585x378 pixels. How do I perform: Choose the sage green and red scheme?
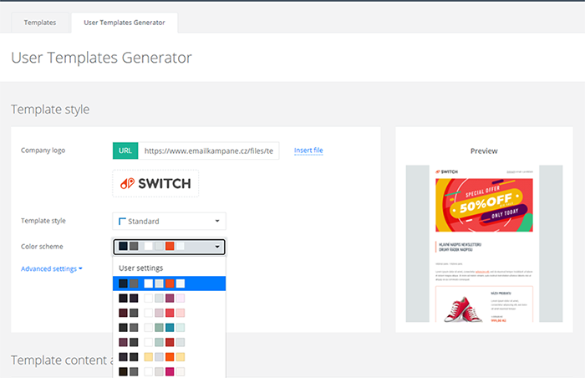click(x=169, y=342)
